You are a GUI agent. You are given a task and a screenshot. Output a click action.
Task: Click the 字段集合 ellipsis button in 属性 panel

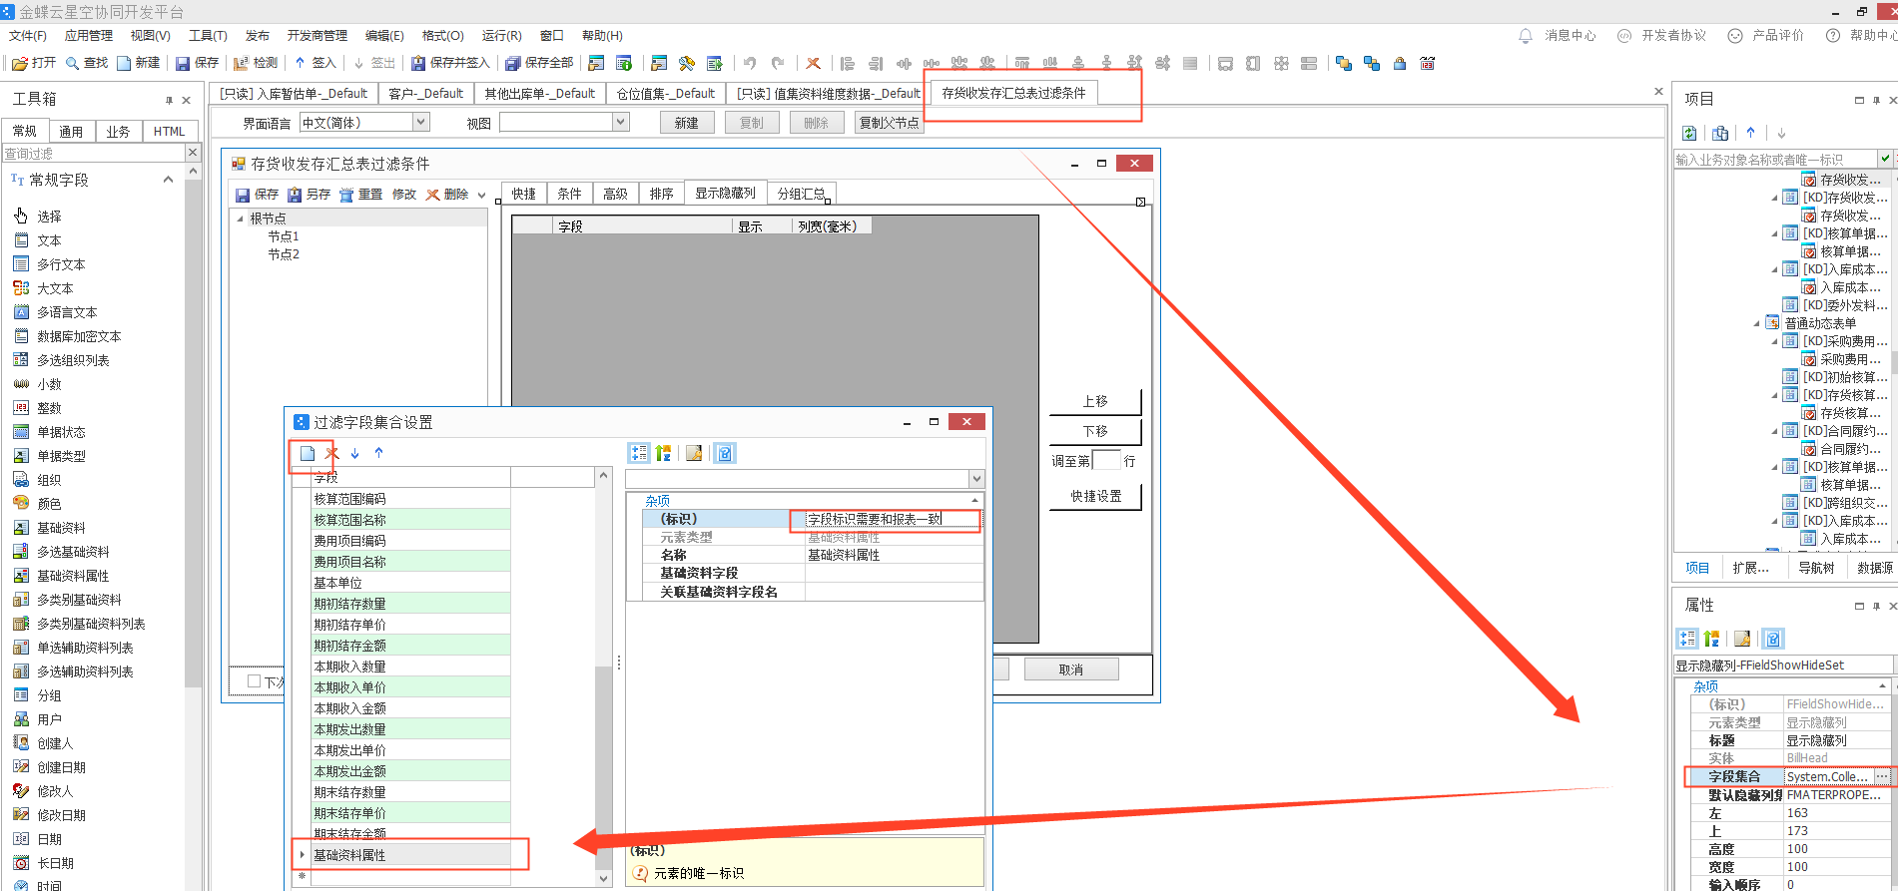(x=1882, y=776)
